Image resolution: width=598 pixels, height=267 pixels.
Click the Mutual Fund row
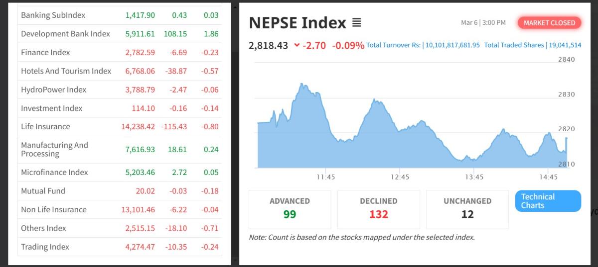43,191
